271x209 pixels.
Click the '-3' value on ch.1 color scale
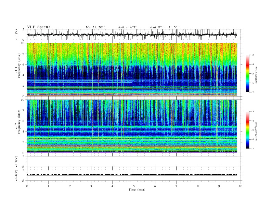click(253, 55)
